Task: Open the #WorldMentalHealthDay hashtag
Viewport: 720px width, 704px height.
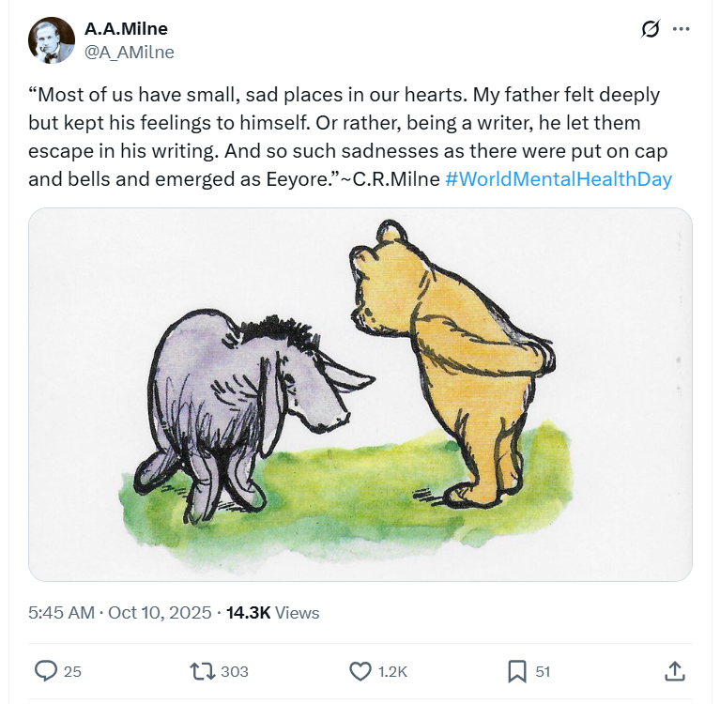Action: coord(559,178)
